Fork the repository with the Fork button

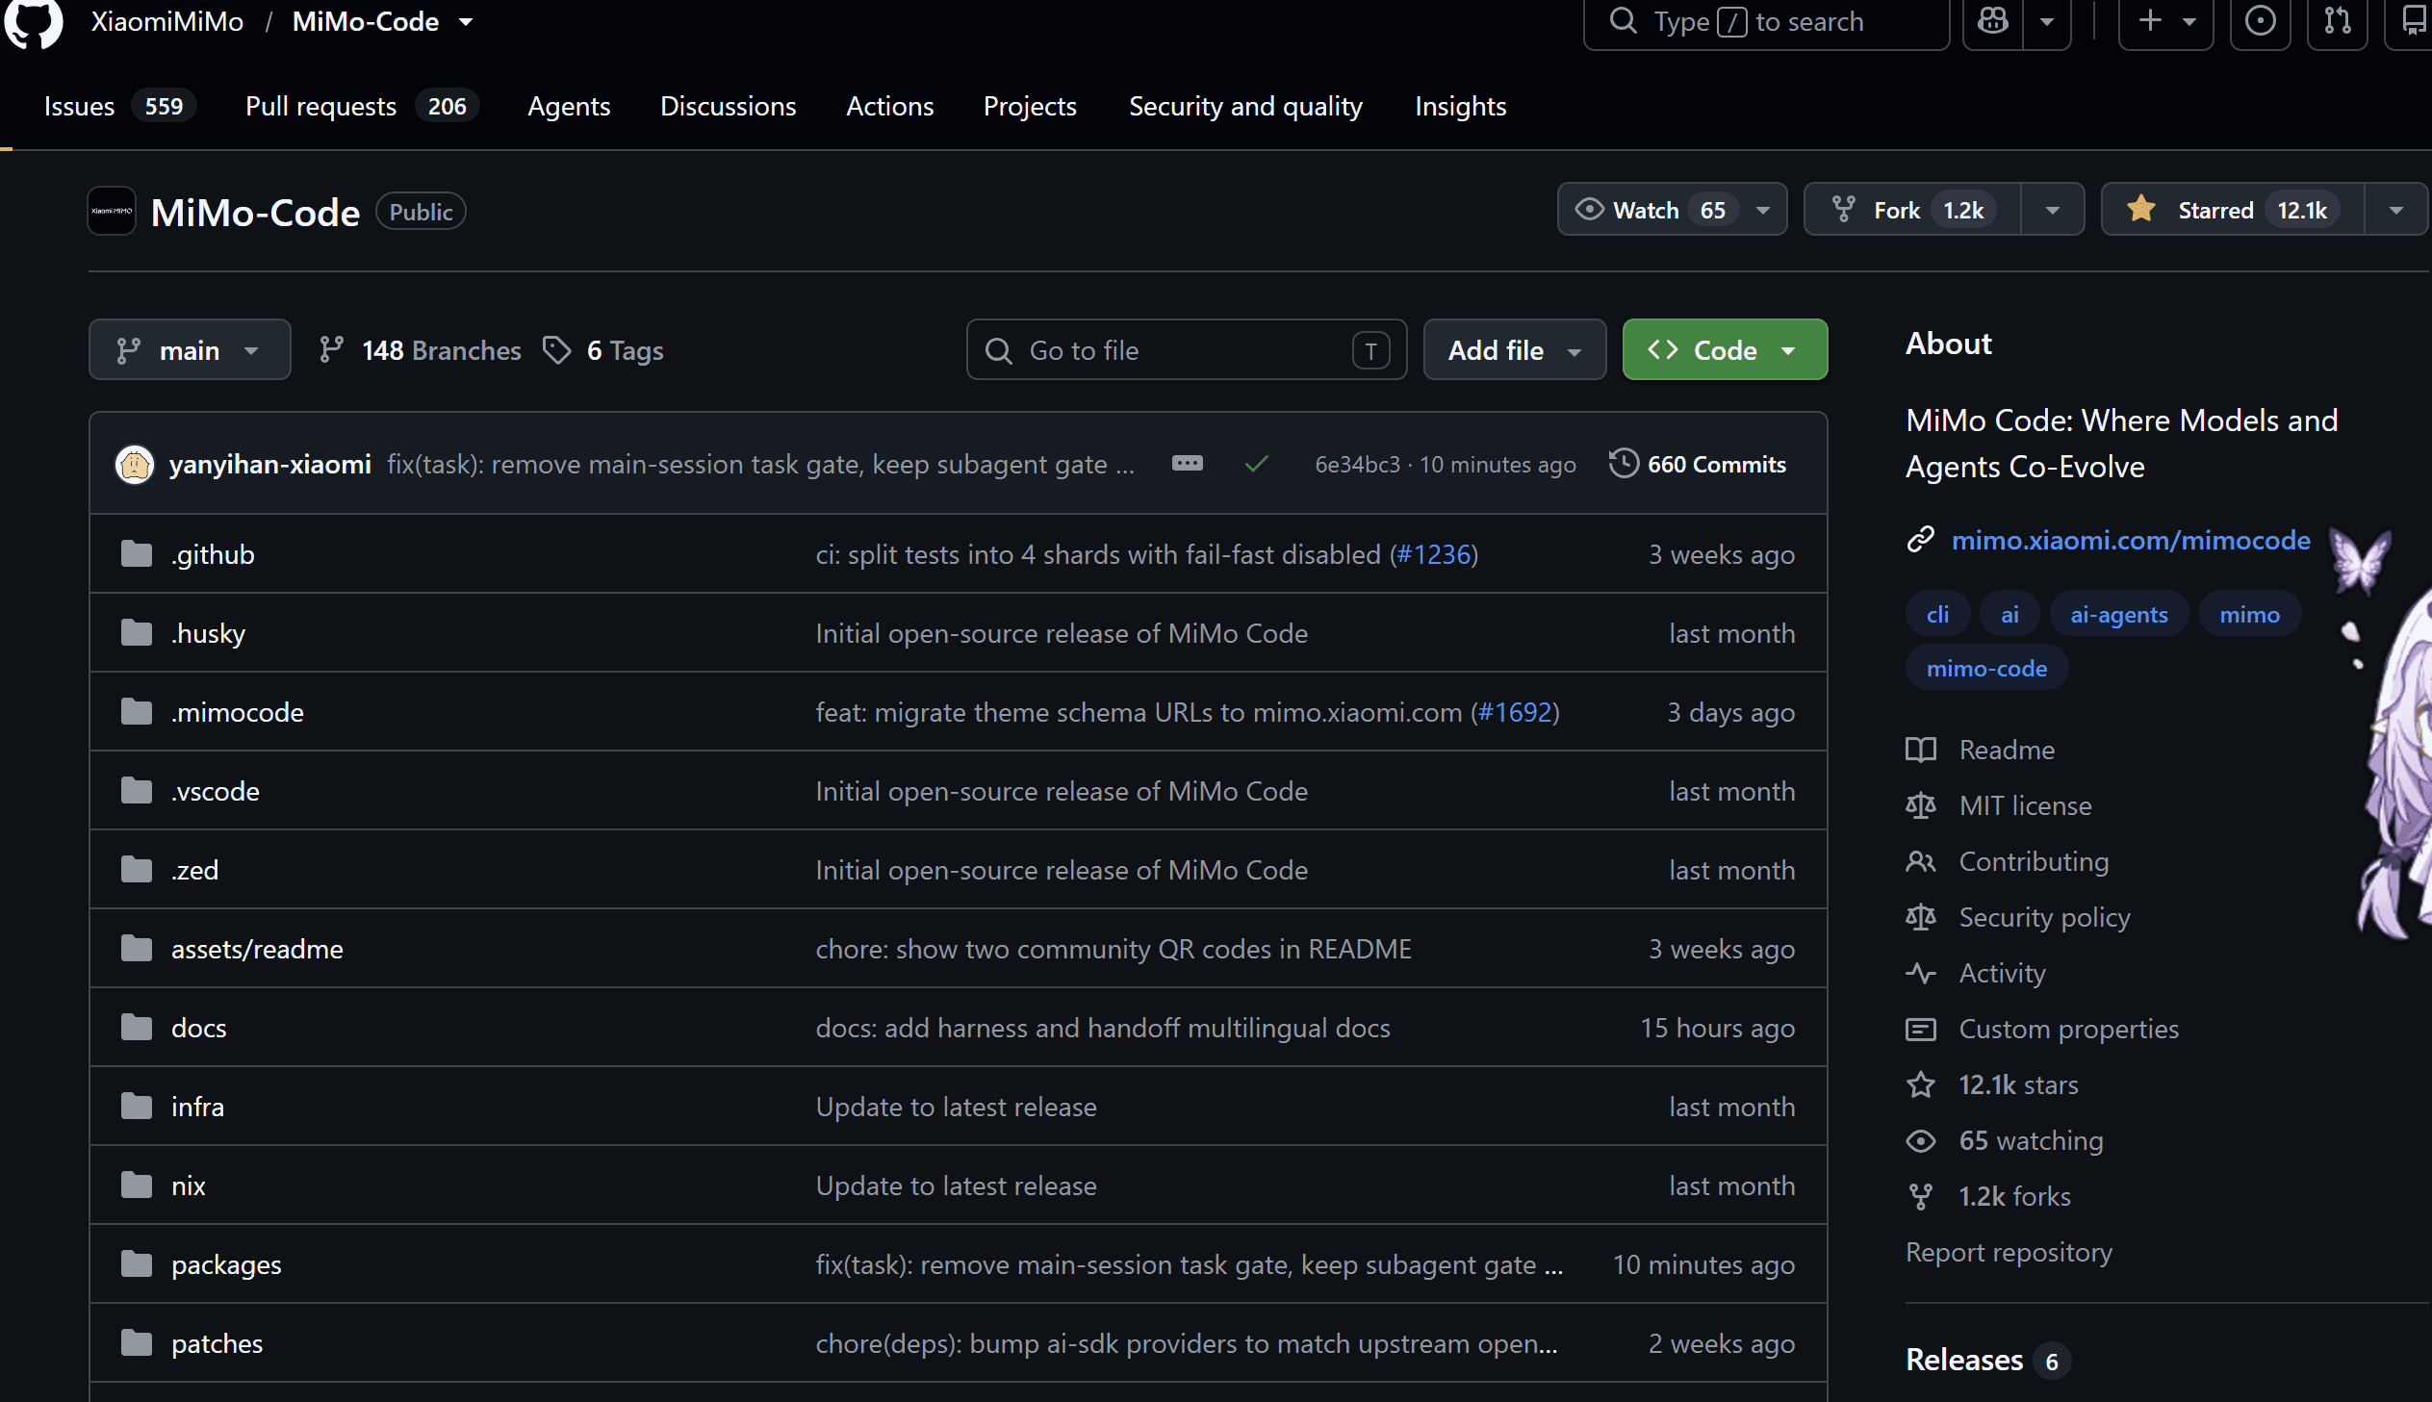click(1912, 209)
